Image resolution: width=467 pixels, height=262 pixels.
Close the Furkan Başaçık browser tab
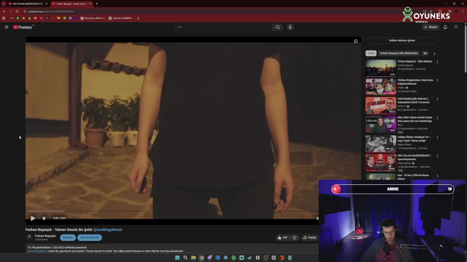pos(90,4)
